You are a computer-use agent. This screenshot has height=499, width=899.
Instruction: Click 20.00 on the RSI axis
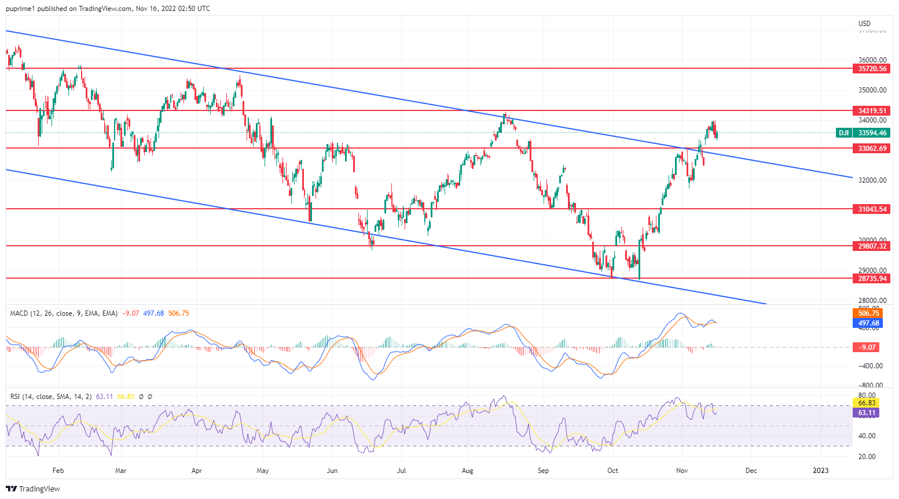pos(867,457)
